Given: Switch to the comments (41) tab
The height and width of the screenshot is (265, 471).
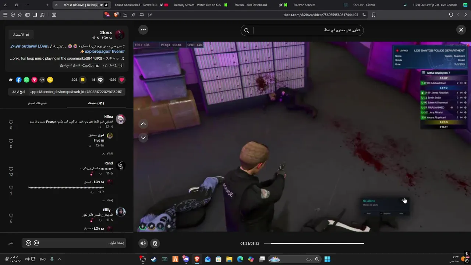Looking at the screenshot, I should point(96,103).
